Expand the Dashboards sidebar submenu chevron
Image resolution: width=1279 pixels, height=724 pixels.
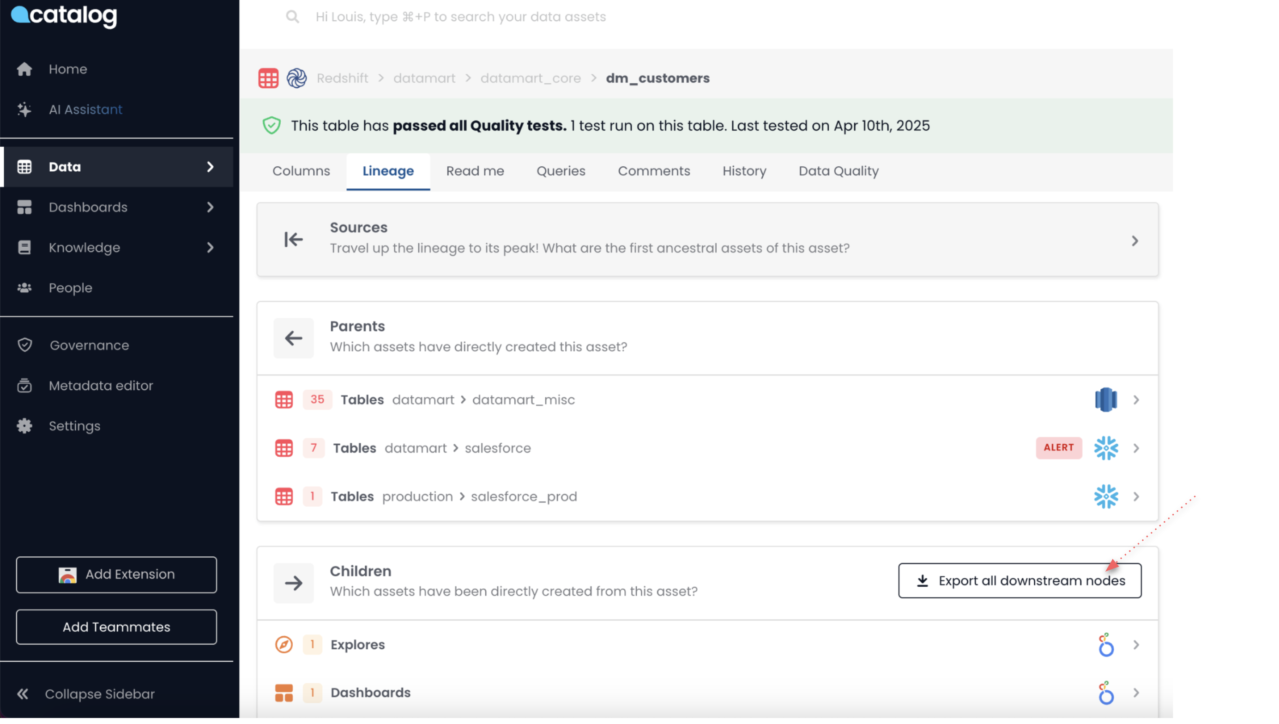tap(210, 207)
